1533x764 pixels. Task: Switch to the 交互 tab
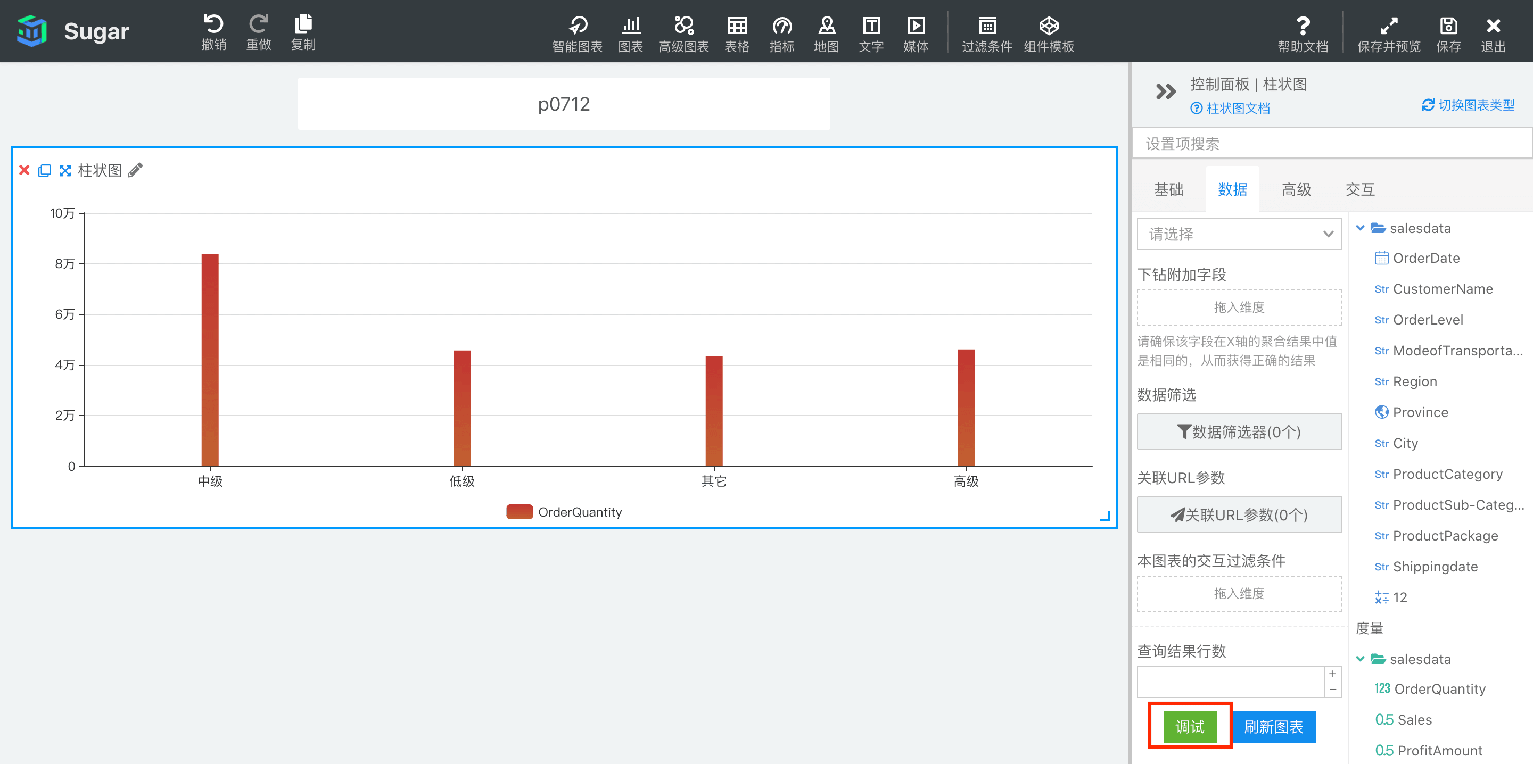(x=1360, y=190)
